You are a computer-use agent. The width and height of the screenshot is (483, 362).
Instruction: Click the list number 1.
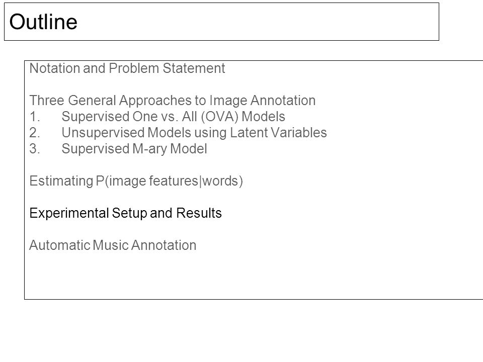(35, 117)
